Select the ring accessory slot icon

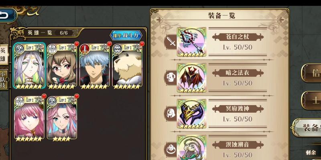[x=171, y=149]
